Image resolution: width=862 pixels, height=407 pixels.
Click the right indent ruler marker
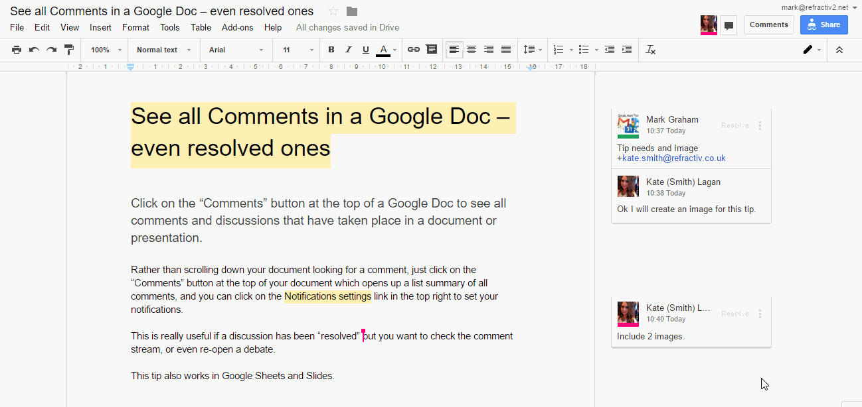click(531, 67)
